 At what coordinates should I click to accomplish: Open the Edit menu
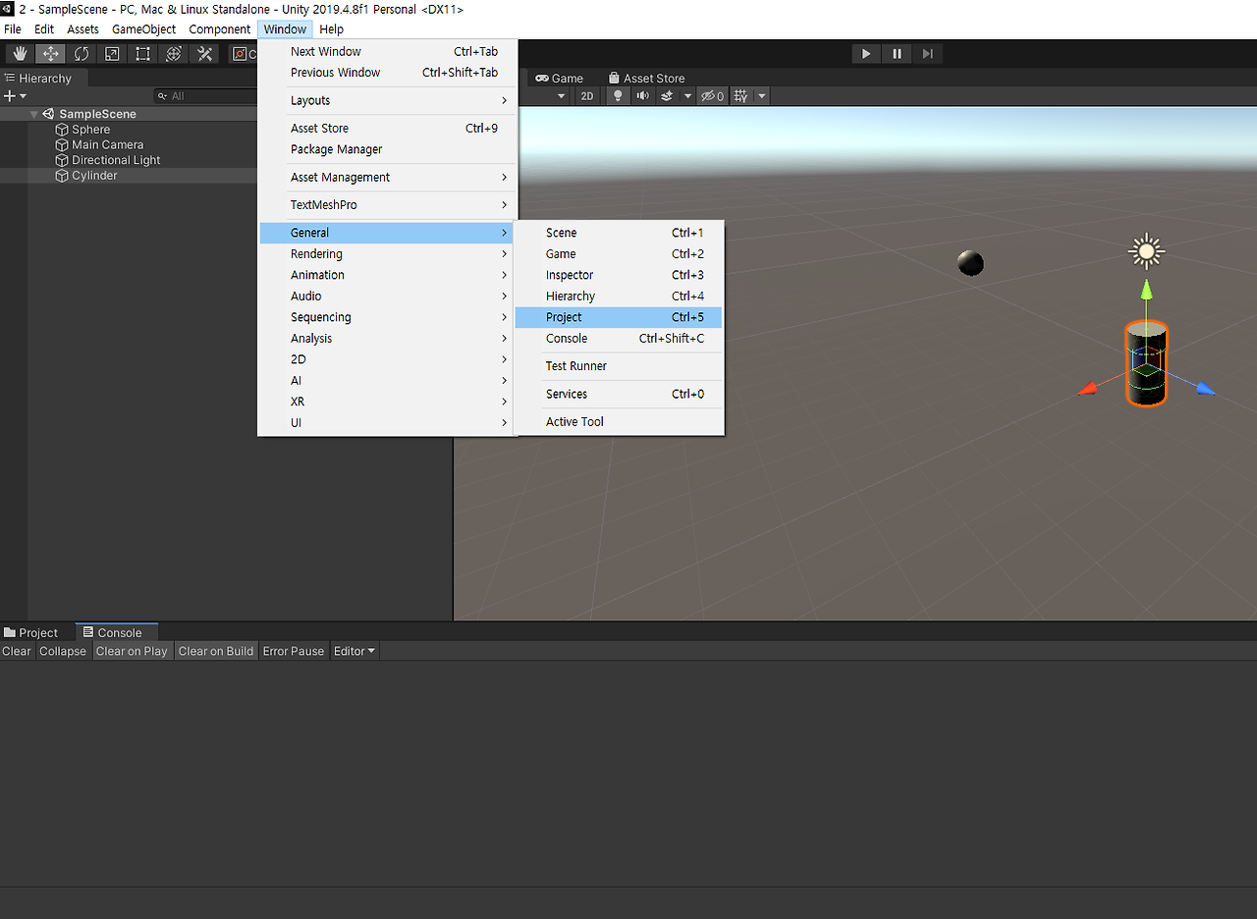[44, 29]
